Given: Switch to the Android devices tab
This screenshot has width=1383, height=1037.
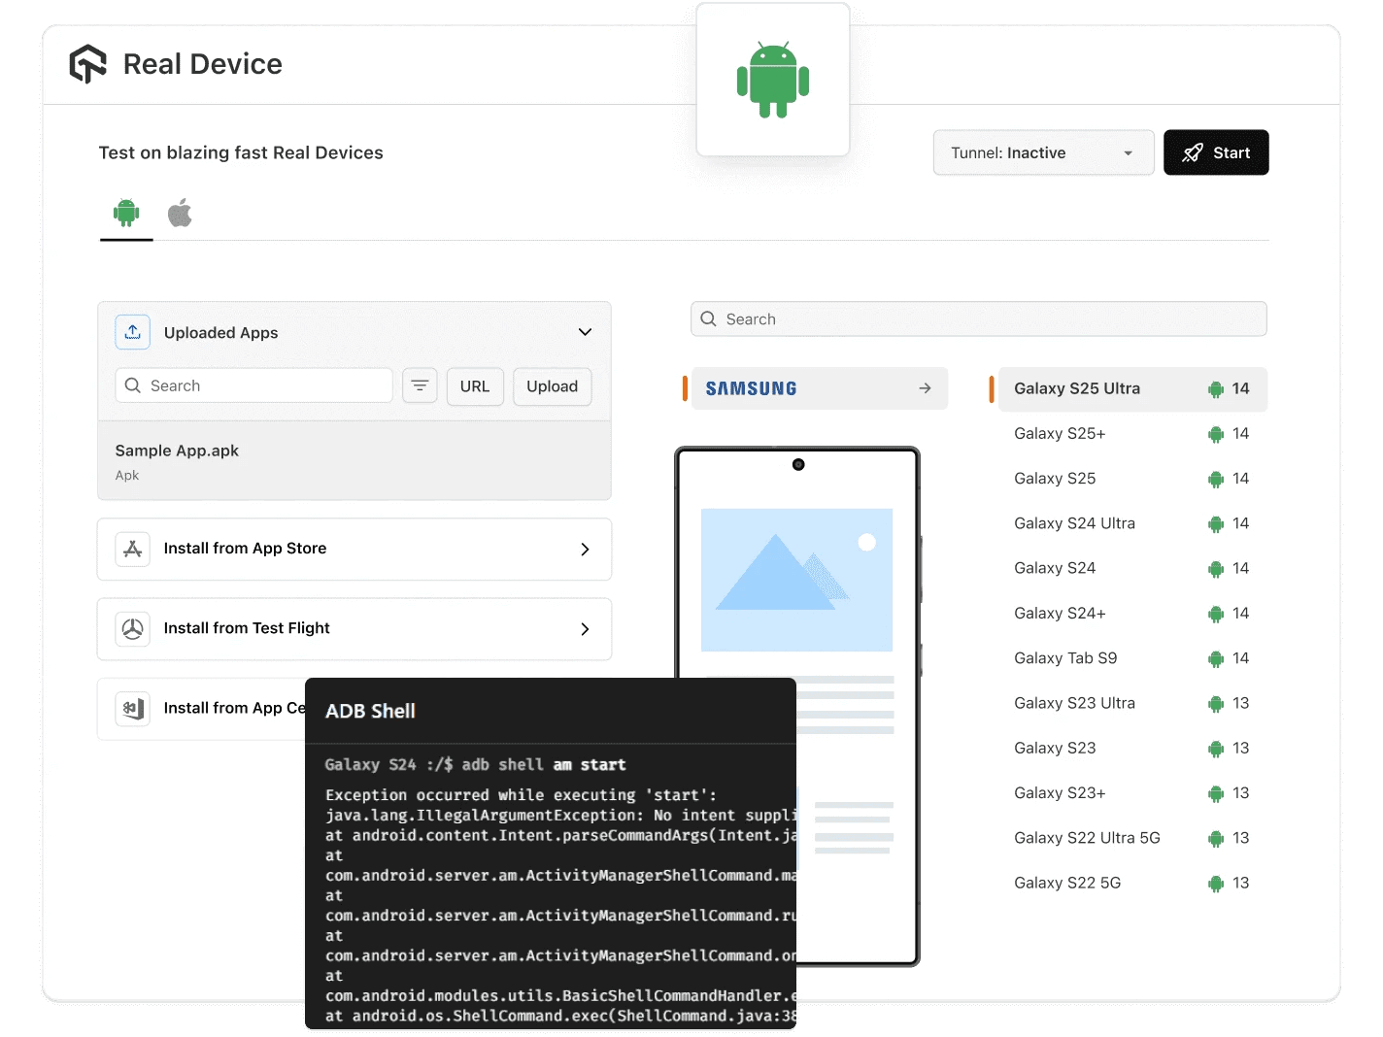Looking at the screenshot, I should [x=125, y=213].
